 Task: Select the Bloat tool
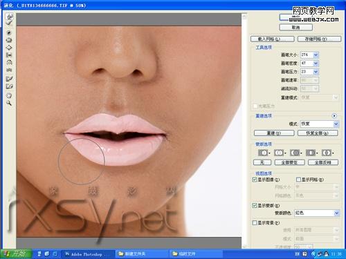(x=9, y=48)
